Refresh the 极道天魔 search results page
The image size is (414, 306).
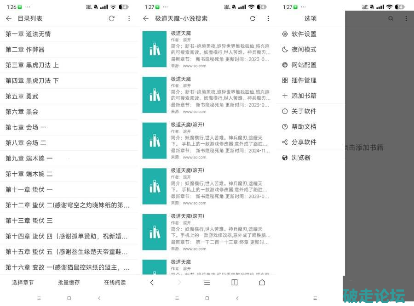(x=253, y=18)
